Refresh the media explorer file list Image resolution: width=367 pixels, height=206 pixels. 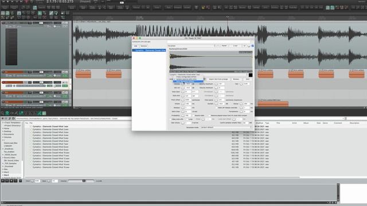click(13, 118)
